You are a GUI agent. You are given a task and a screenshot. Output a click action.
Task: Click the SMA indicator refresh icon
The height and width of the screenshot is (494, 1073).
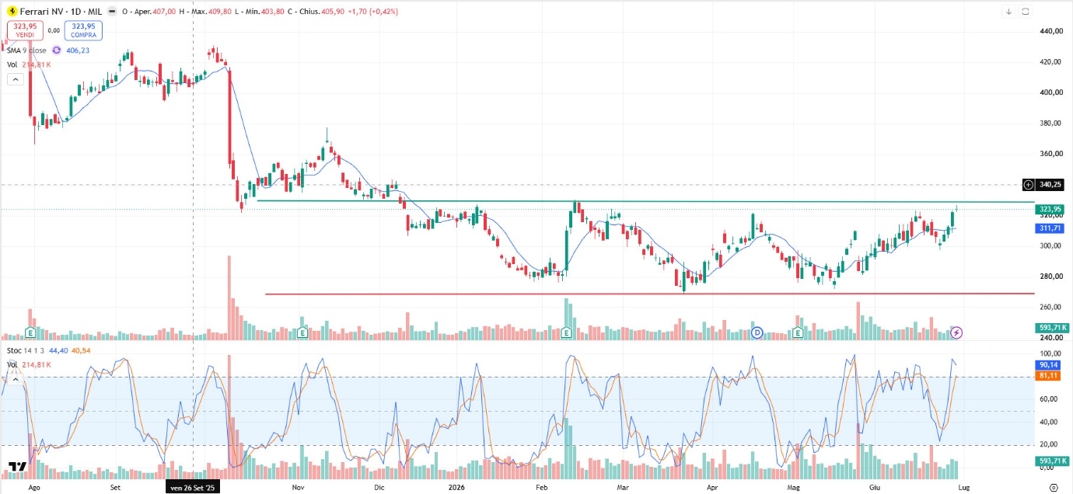pos(57,50)
